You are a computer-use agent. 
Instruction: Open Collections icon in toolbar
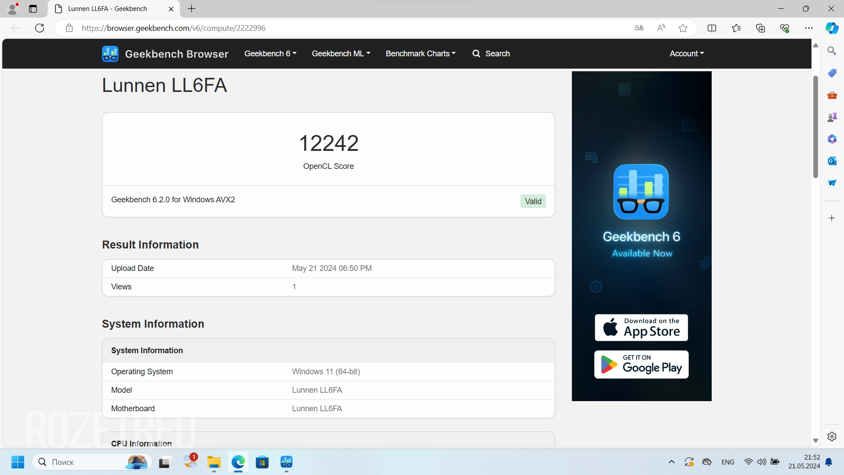tap(760, 28)
